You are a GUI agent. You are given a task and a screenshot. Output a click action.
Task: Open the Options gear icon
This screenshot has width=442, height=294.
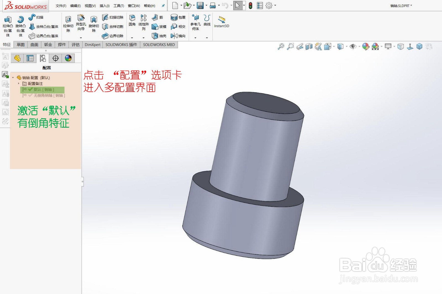[269, 6]
